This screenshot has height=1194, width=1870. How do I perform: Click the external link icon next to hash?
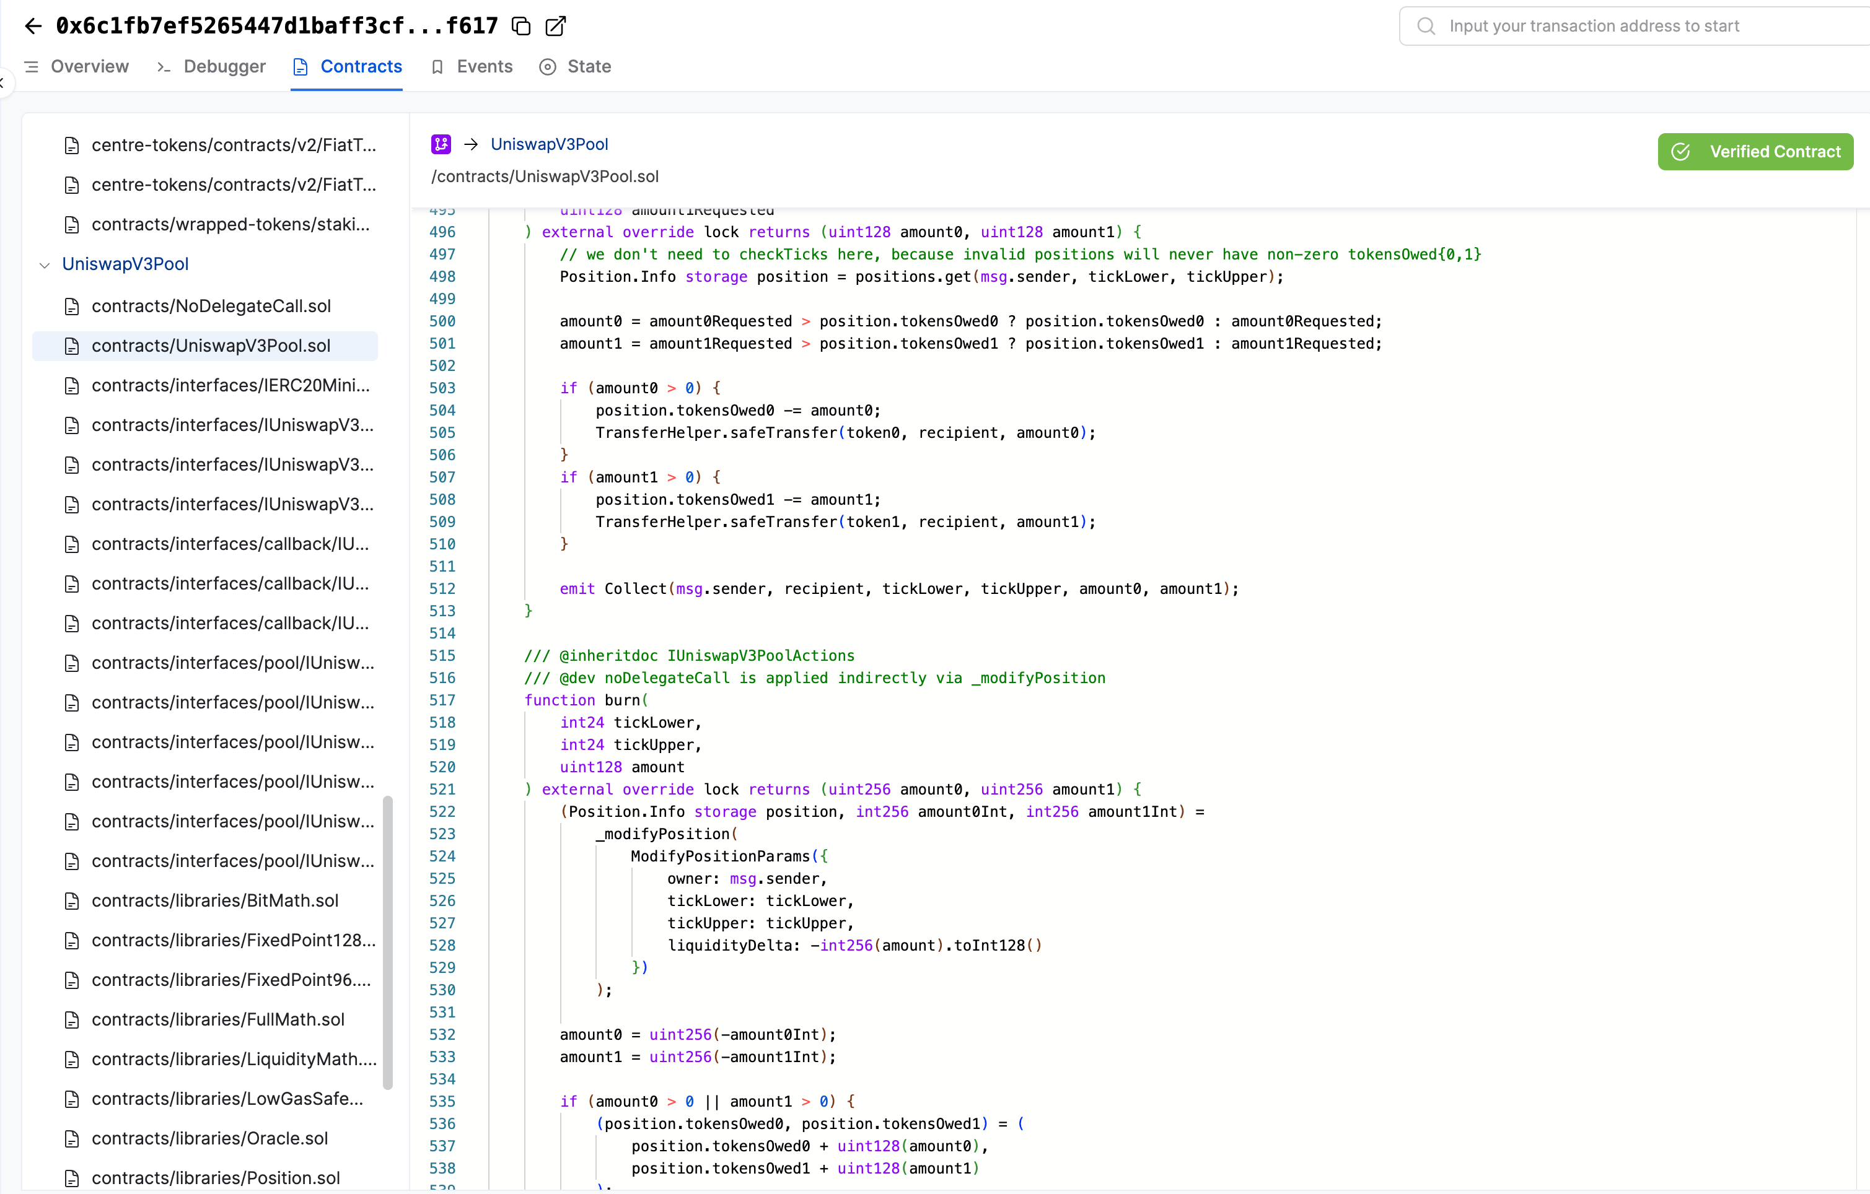555,26
